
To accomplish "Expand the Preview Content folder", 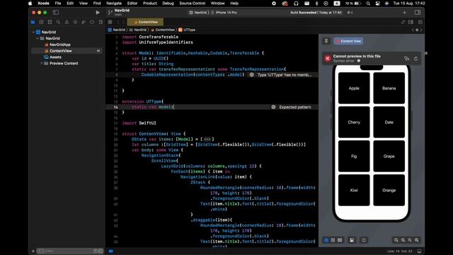I will 42,63.
